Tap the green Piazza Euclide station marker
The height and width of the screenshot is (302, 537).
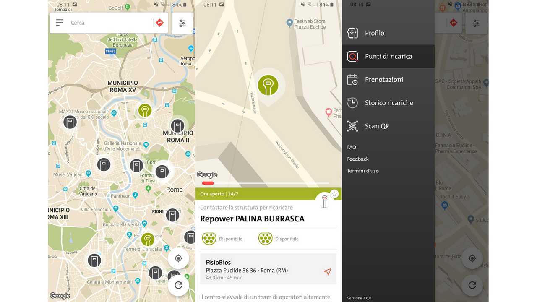pyautogui.click(x=268, y=85)
